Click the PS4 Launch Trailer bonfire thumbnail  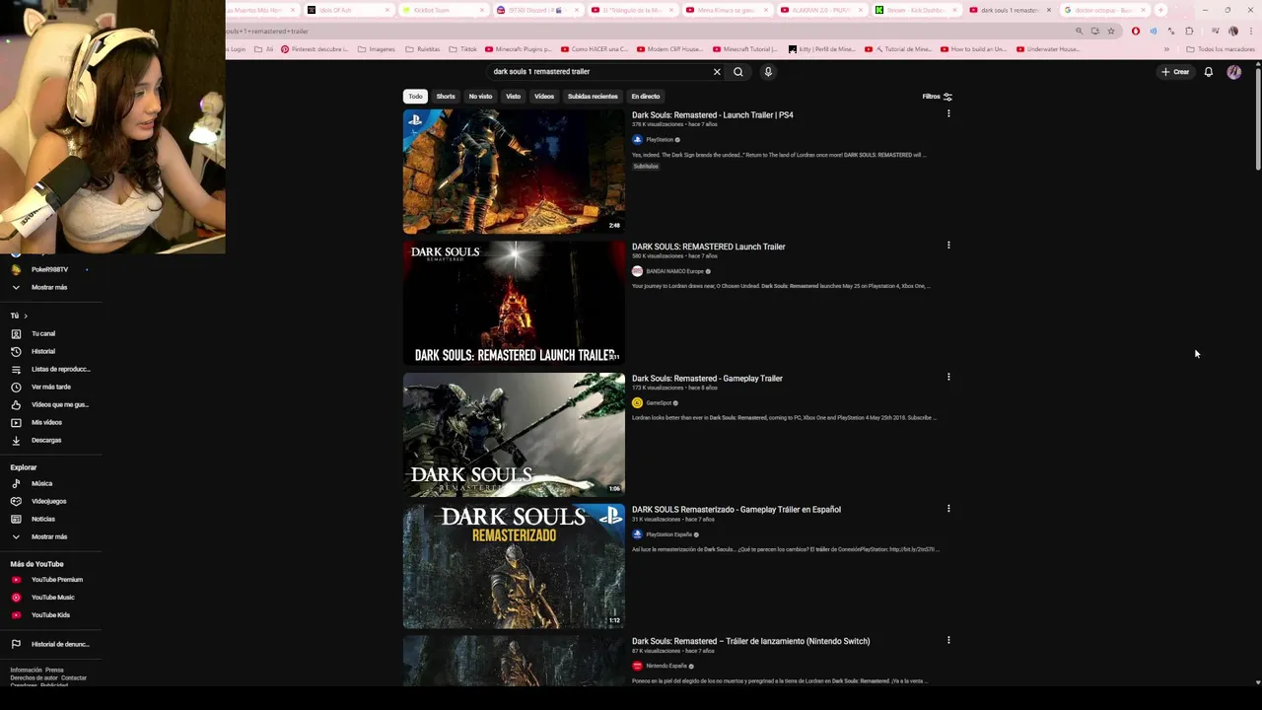pyautogui.click(x=514, y=172)
